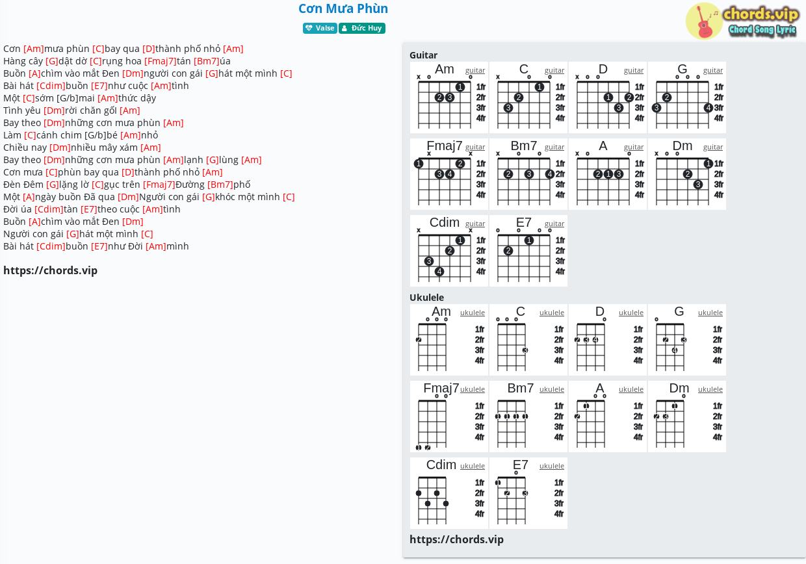Select the [G] chord before 'lùng'

213,160
